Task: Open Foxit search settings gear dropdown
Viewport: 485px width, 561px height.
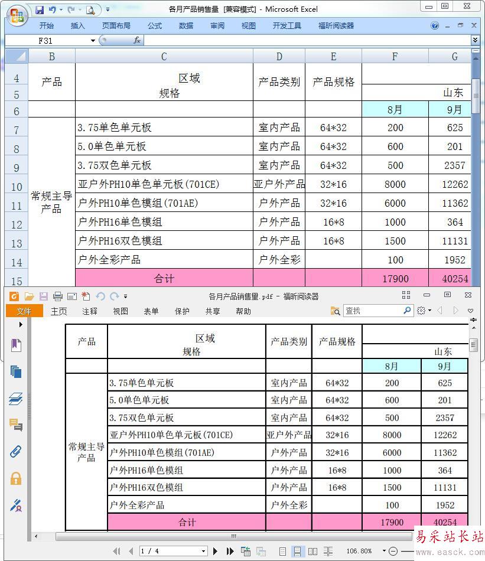Action: [x=424, y=311]
